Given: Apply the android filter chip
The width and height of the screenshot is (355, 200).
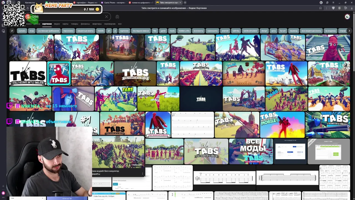Looking at the screenshot, I should pyautogui.click(x=225, y=31).
